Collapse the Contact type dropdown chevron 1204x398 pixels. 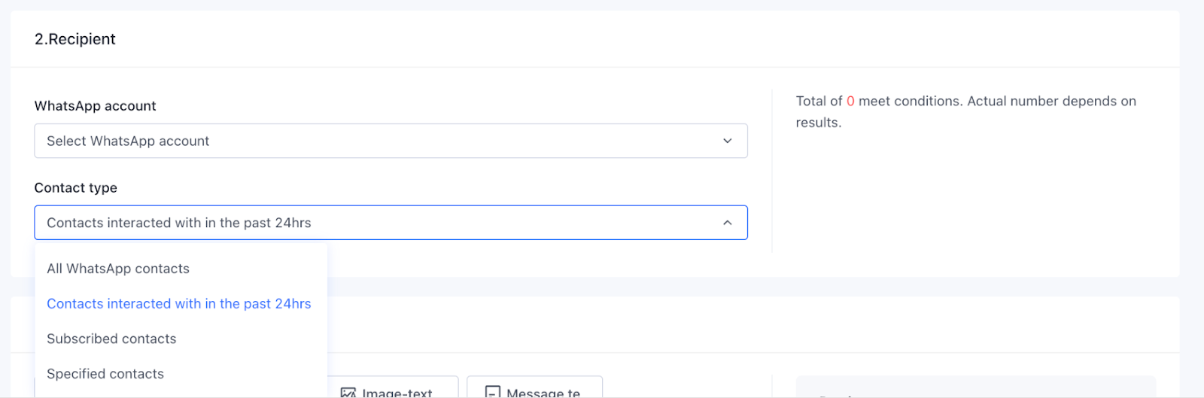click(727, 223)
